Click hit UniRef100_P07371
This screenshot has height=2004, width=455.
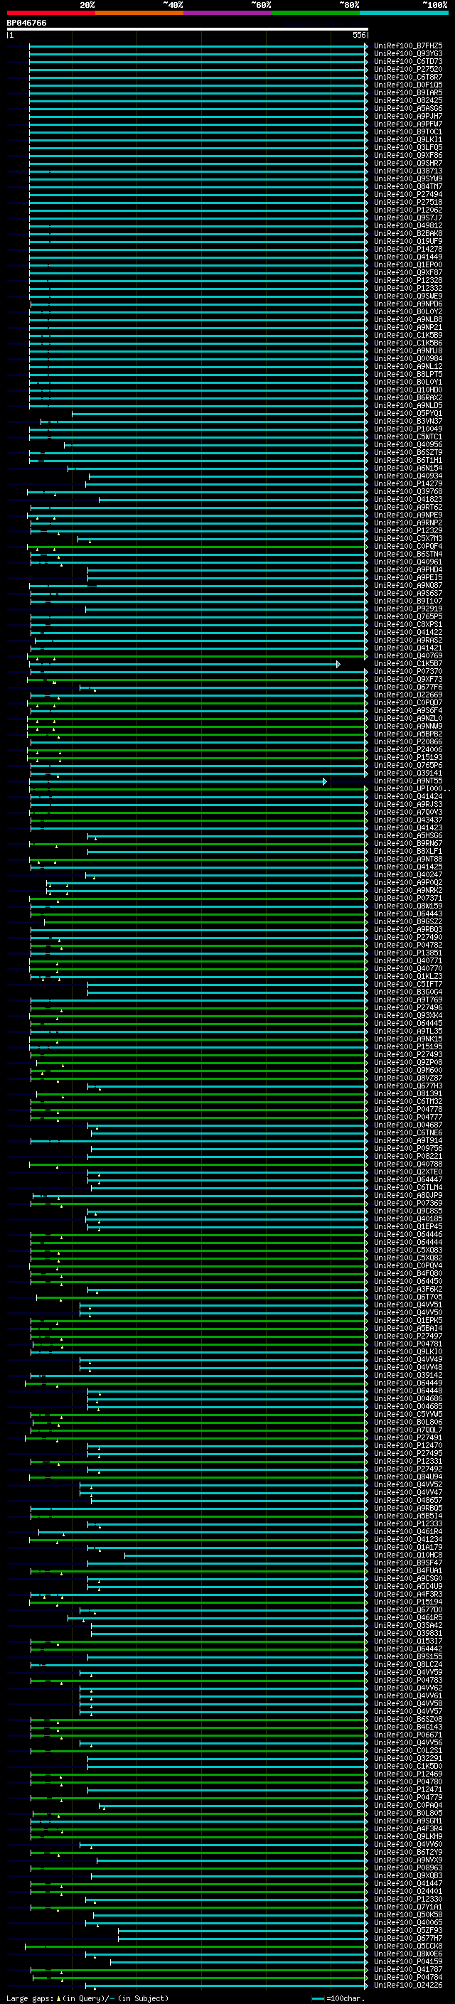(408, 899)
